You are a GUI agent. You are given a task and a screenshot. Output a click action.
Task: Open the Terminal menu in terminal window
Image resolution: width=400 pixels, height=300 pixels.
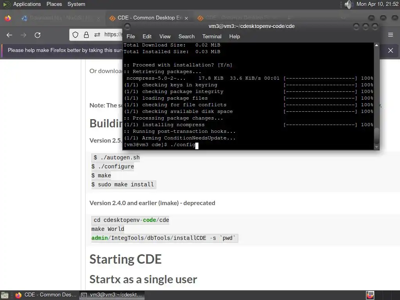pos(212,36)
